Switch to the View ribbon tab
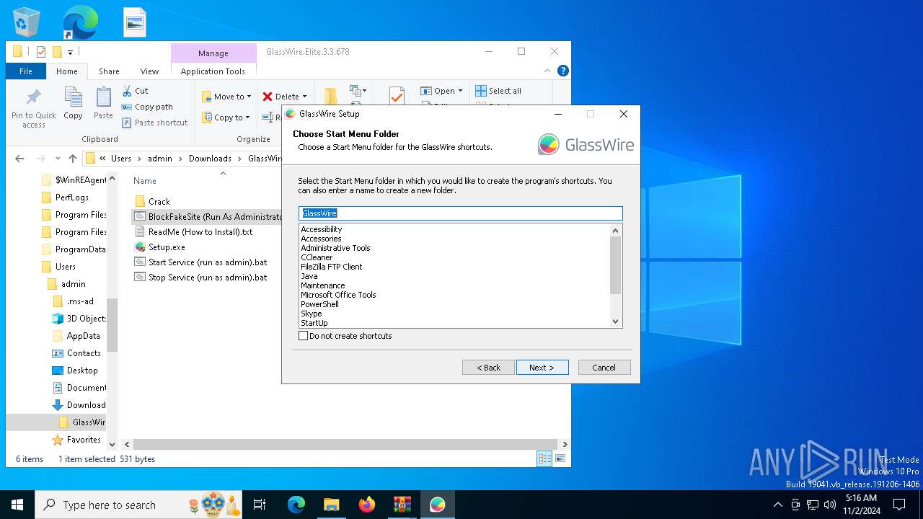This screenshot has width=923, height=519. (x=149, y=71)
